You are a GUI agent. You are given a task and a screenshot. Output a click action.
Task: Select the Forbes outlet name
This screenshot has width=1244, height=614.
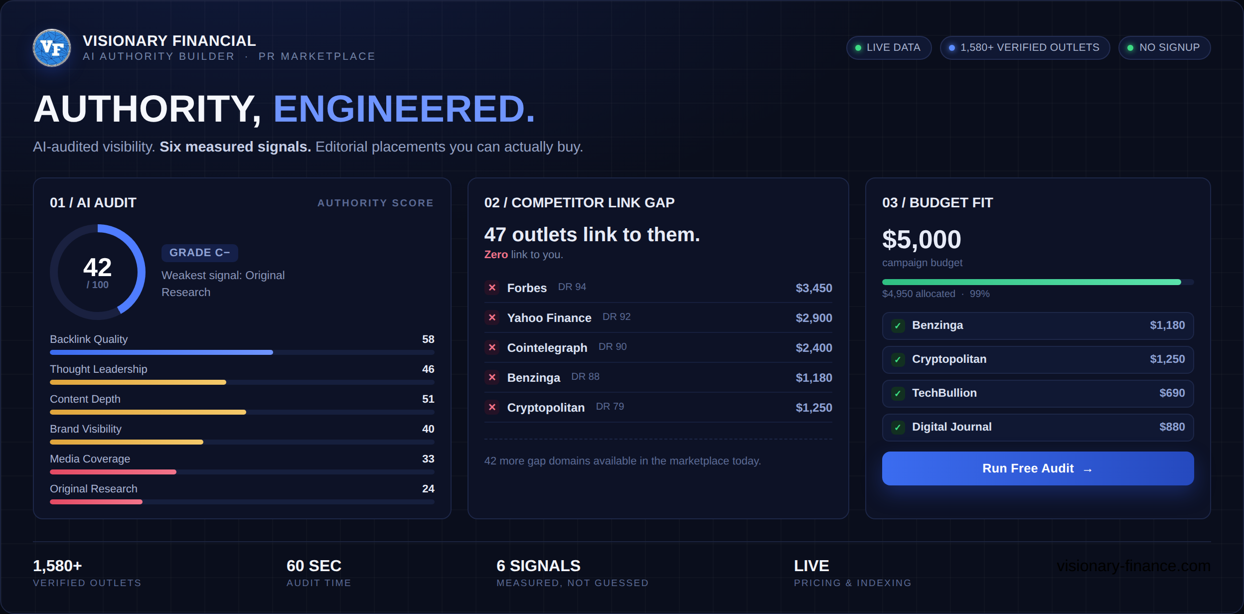coord(527,288)
